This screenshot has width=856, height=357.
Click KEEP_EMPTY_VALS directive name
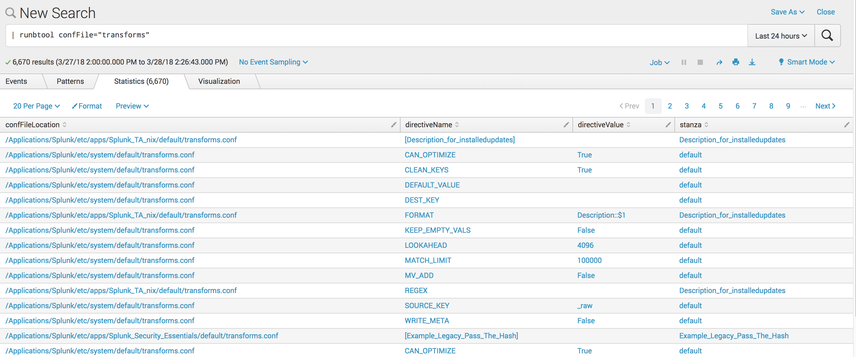pyautogui.click(x=437, y=230)
